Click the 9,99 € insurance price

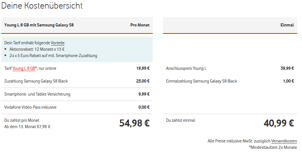144,94
